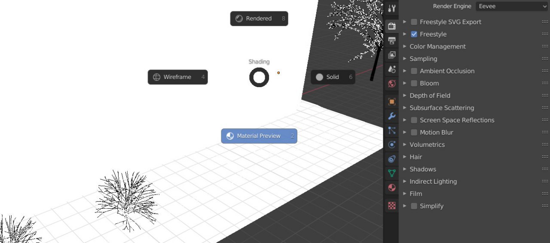550x243 pixels.
Task: Open the Texture properties checker tab
Action: click(x=391, y=206)
